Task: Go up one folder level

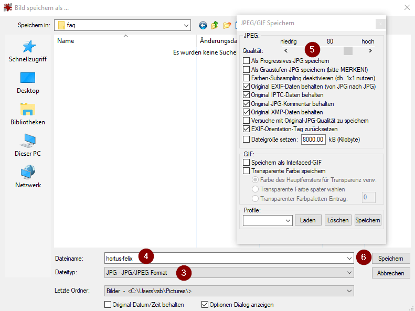Action: pyautogui.click(x=215, y=25)
